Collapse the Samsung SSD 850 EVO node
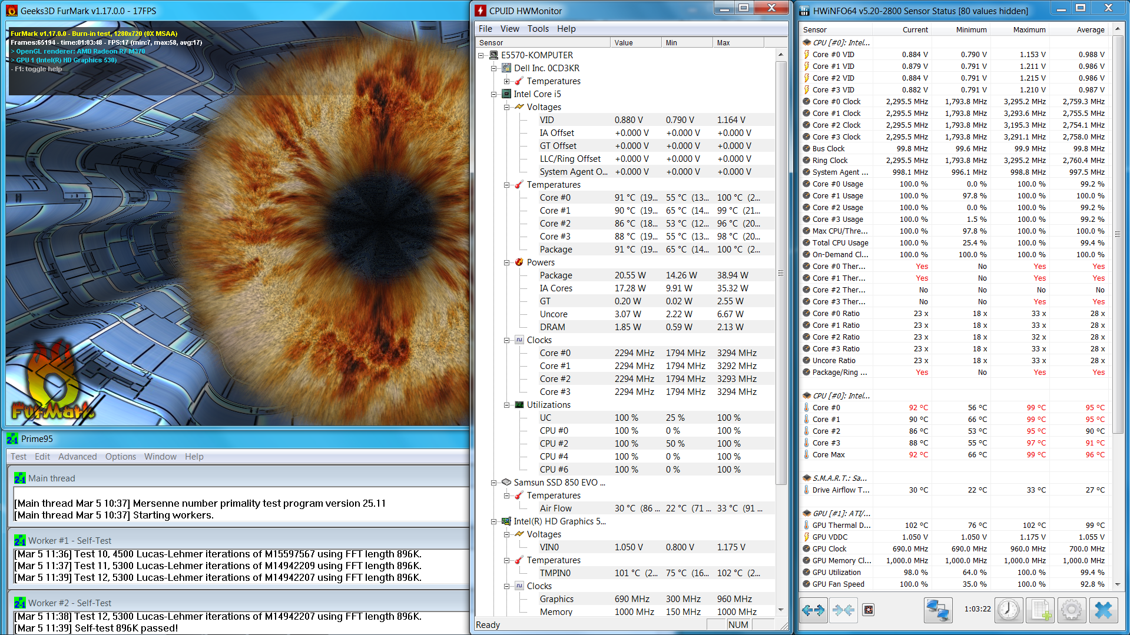 (494, 483)
